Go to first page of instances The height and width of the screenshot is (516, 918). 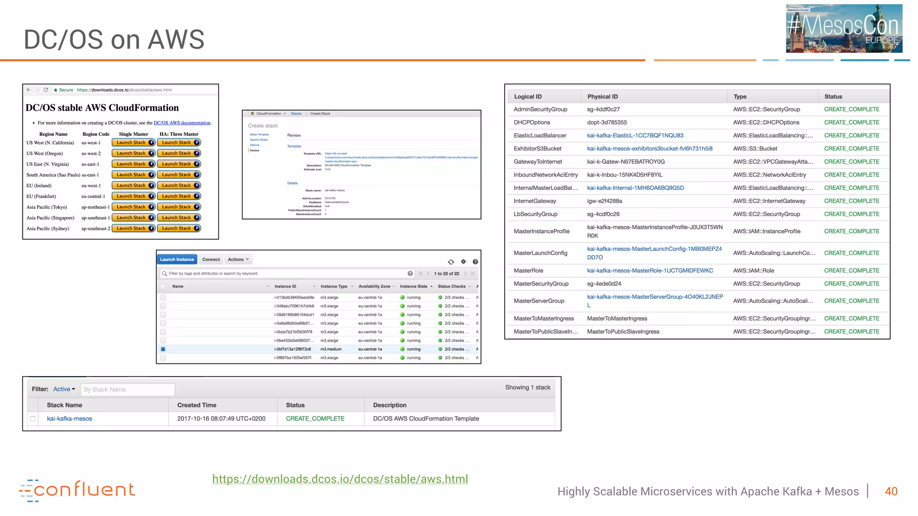(421, 273)
